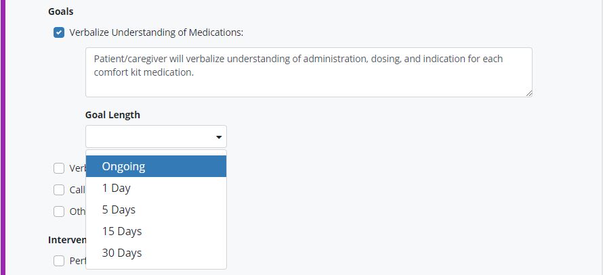Pick 5 Days goal length
This screenshot has width=603, height=275.
tap(156, 209)
